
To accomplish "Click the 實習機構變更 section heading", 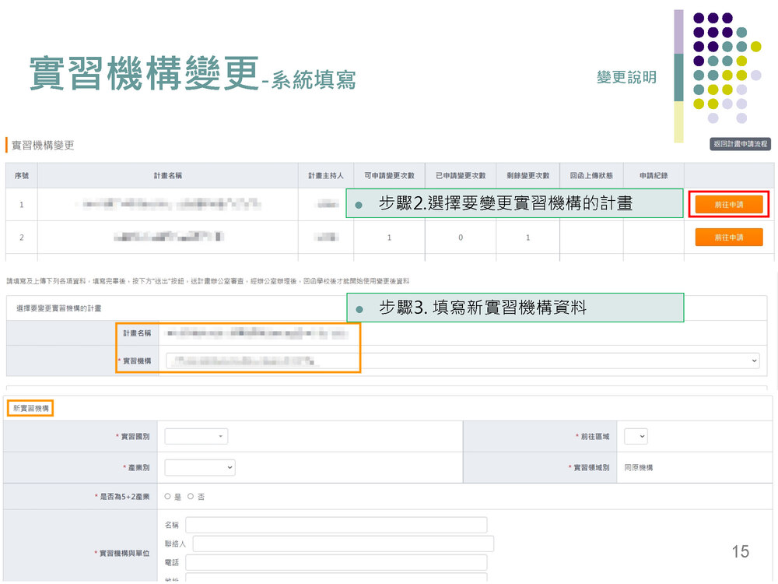I will pyautogui.click(x=43, y=145).
